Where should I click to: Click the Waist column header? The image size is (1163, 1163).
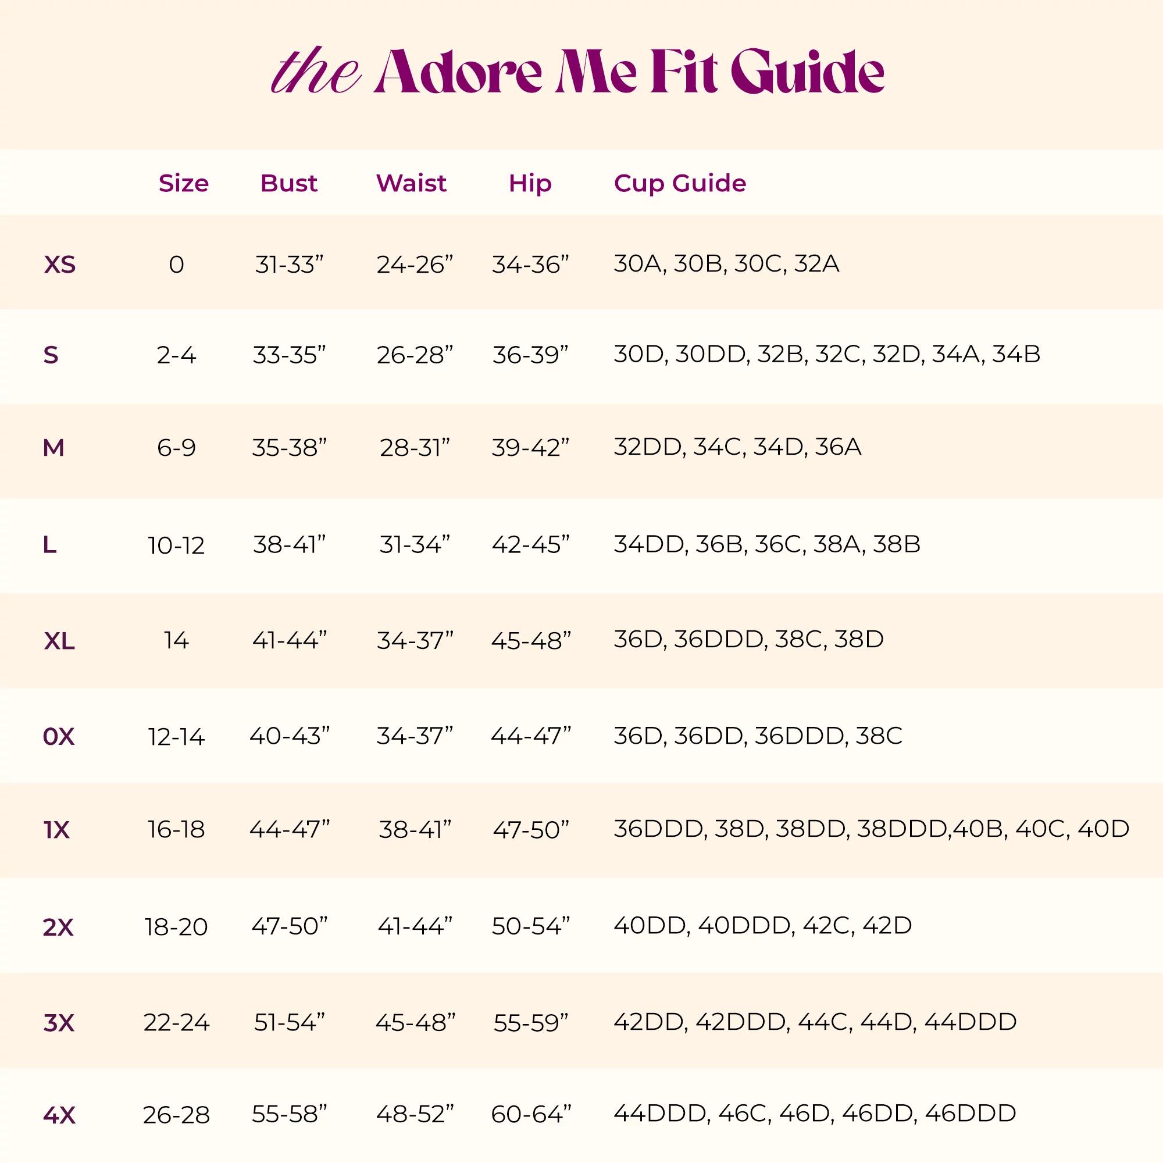point(411,183)
